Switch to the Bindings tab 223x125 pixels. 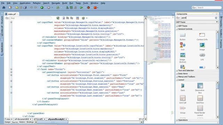coord(30,122)
